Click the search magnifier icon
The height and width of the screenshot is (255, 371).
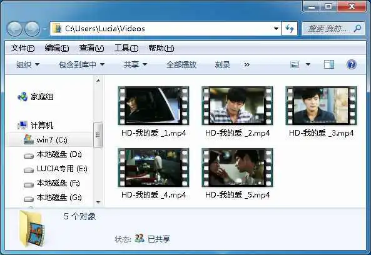(x=357, y=29)
